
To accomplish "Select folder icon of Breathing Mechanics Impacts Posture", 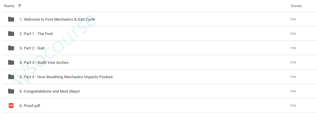I will coord(11,77).
